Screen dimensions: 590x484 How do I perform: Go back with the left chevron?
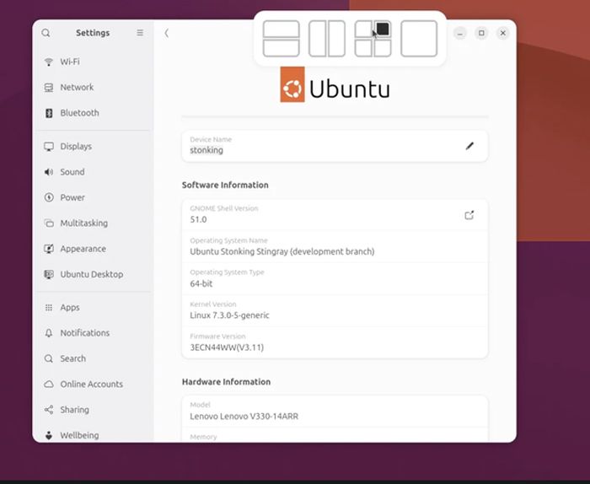166,33
